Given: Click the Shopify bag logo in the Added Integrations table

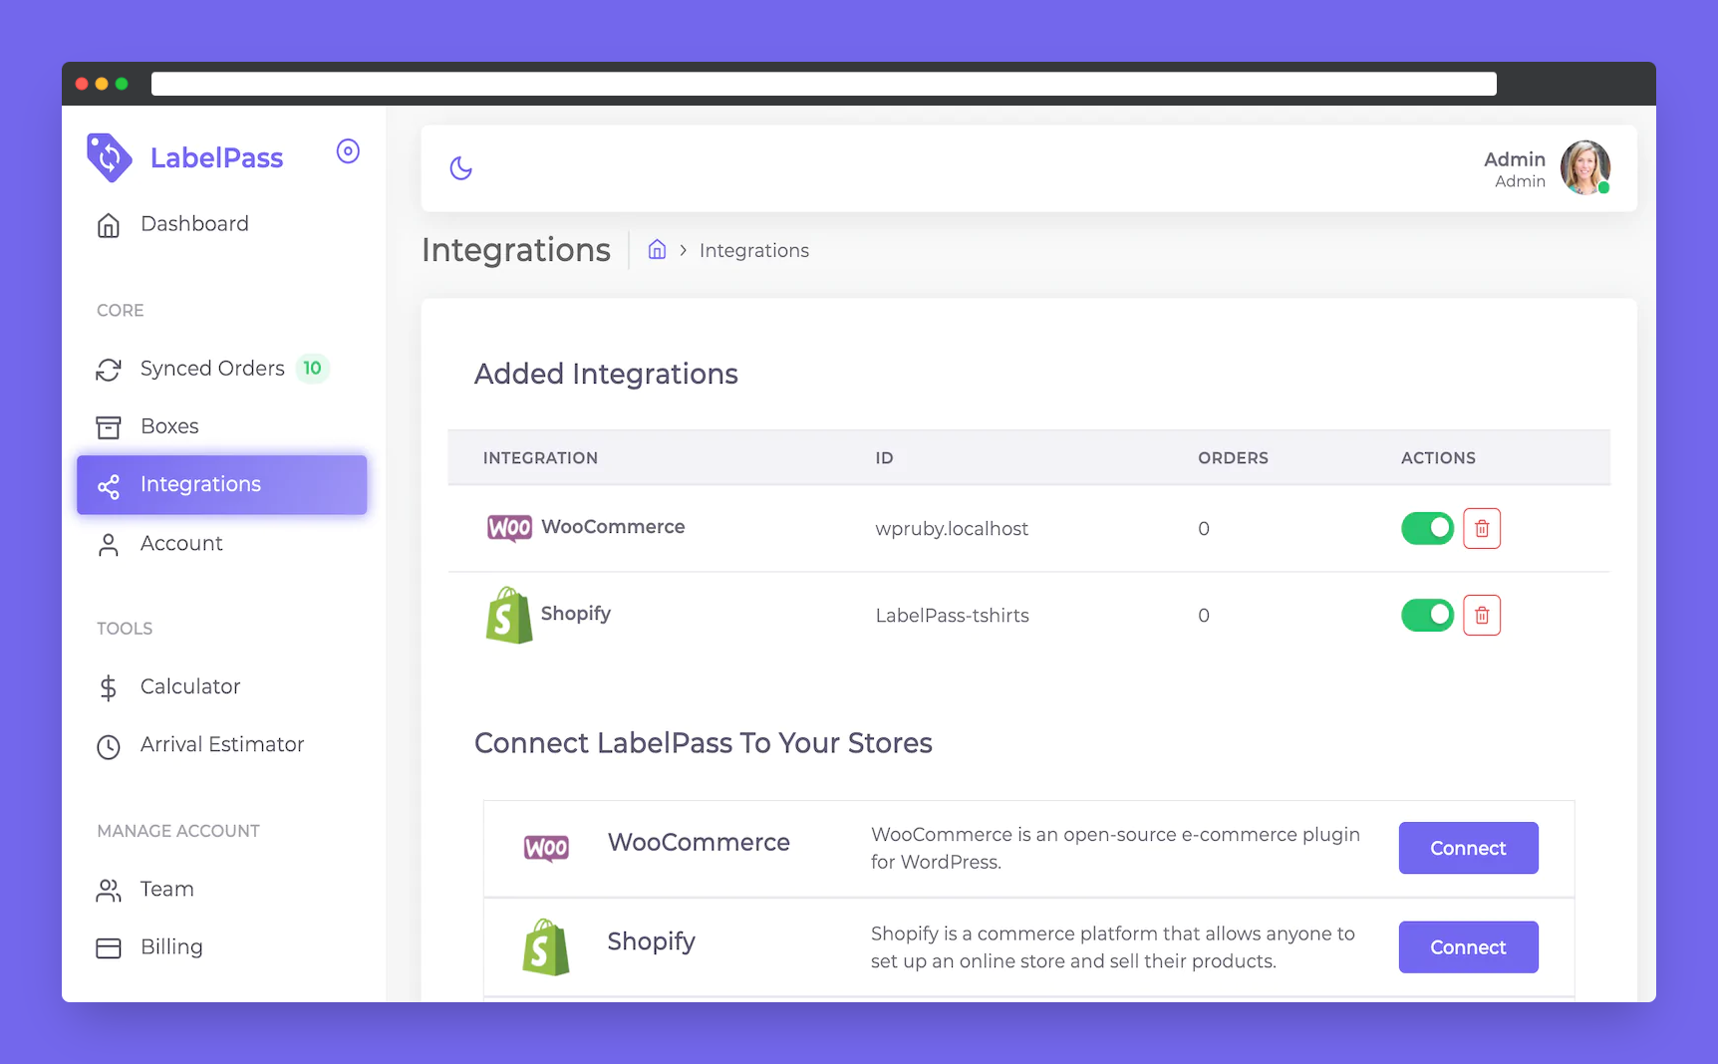Looking at the screenshot, I should [x=509, y=615].
